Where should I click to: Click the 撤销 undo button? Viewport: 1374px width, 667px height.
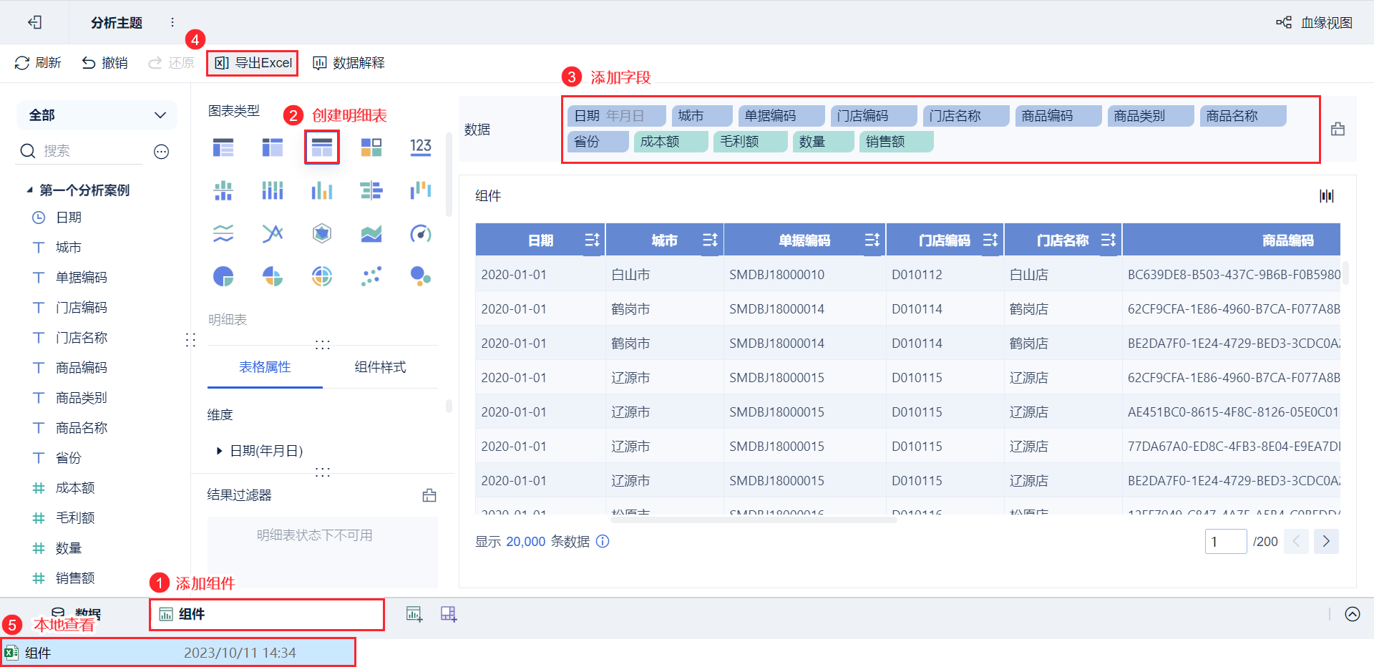pyautogui.click(x=104, y=63)
